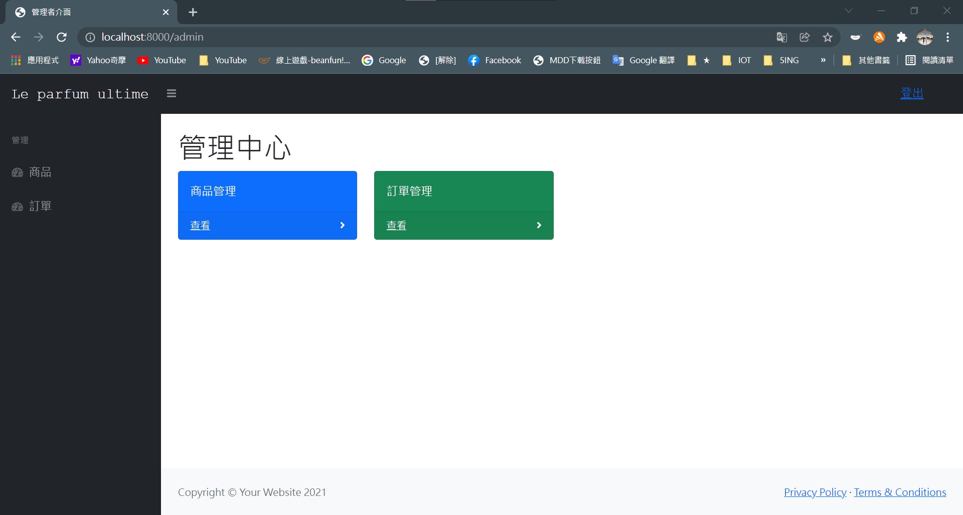Open Google bookmark
The height and width of the screenshot is (515, 963).
click(x=384, y=60)
